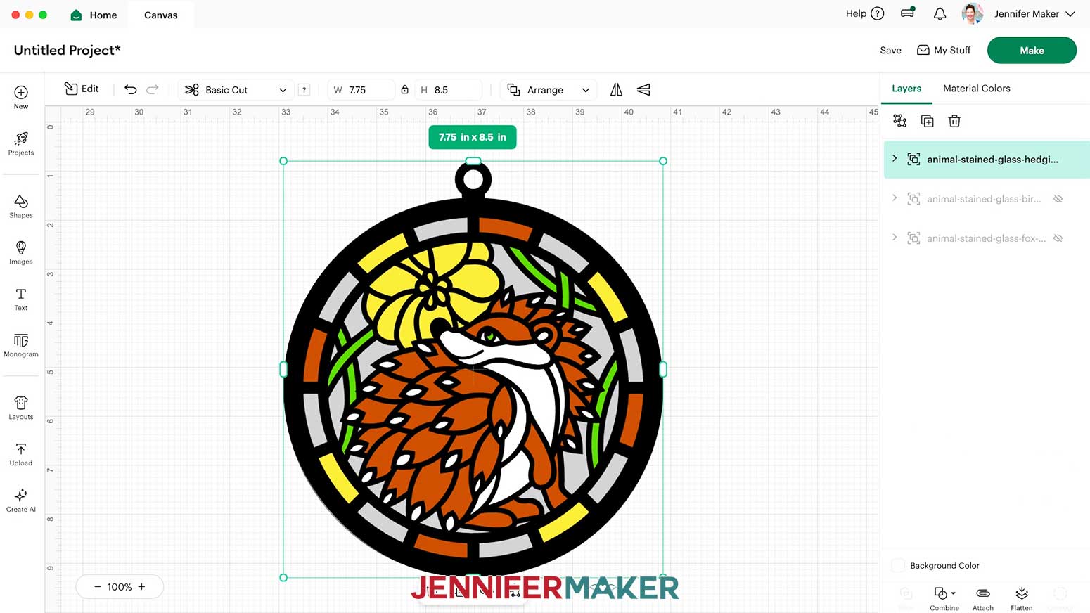Flip the selection vertically

(x=643, y=89)
